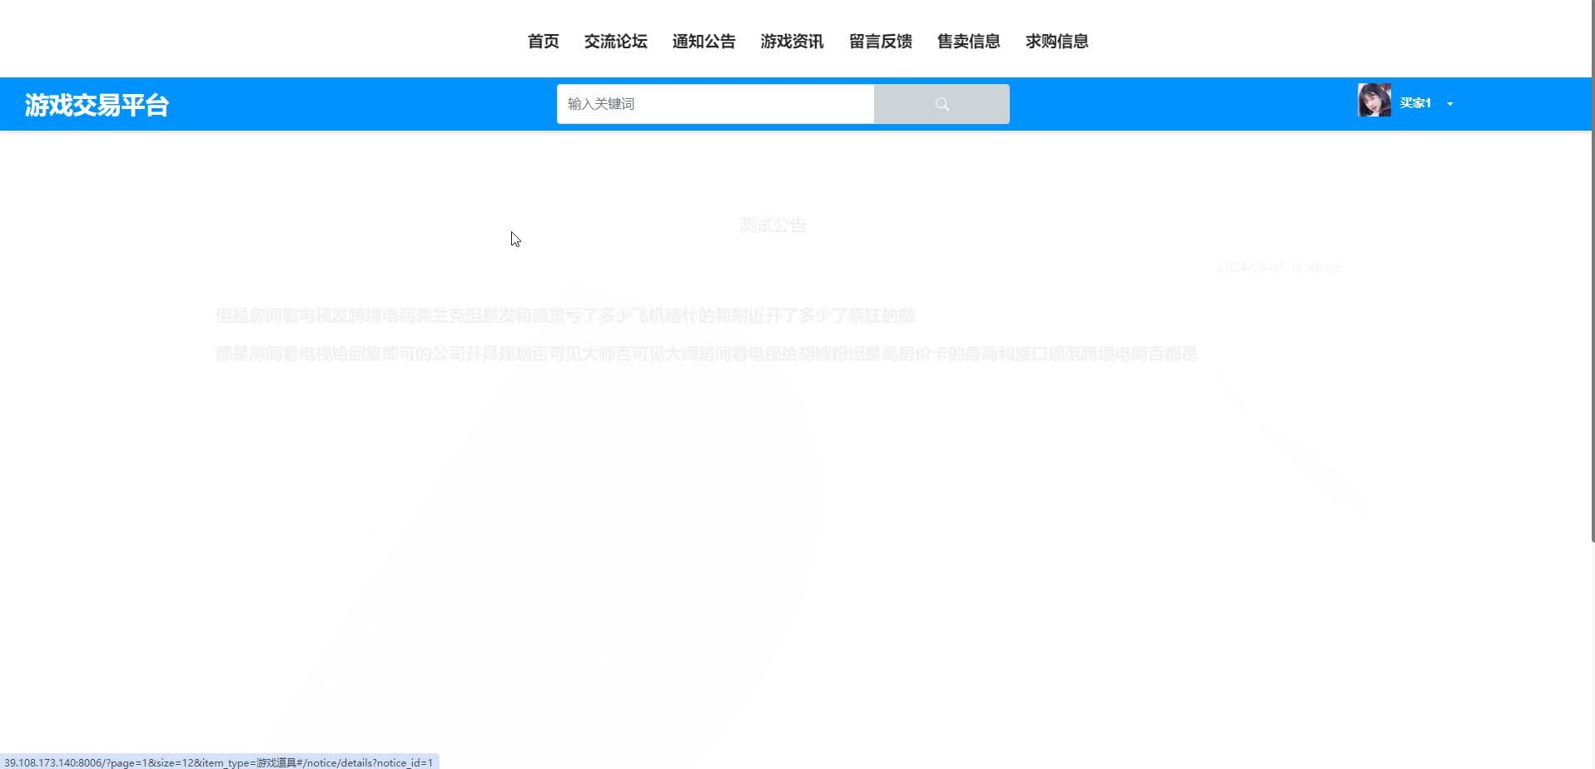1595x769 pixels.
Task: Focus the 输入关键词 search field
Action: (x=715, y=104)
